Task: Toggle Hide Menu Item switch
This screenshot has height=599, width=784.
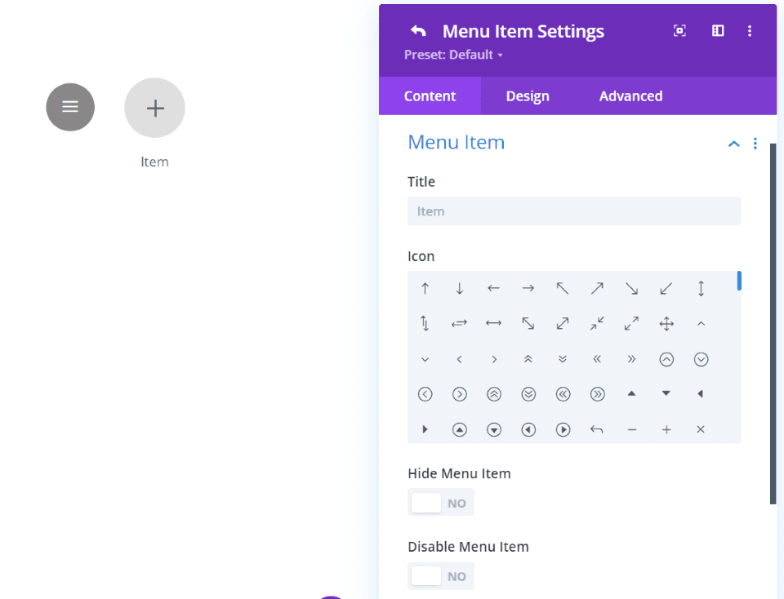Action: [440, 503]
